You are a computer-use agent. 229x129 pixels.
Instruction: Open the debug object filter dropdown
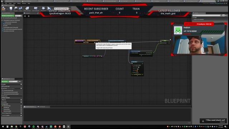(x=61, y=9)
